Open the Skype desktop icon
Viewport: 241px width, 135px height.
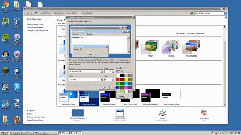(x=17, y=88)
